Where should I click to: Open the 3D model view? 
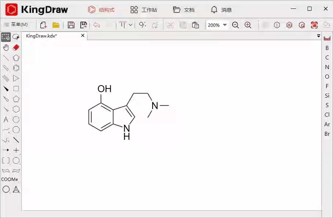click(289, 25)
